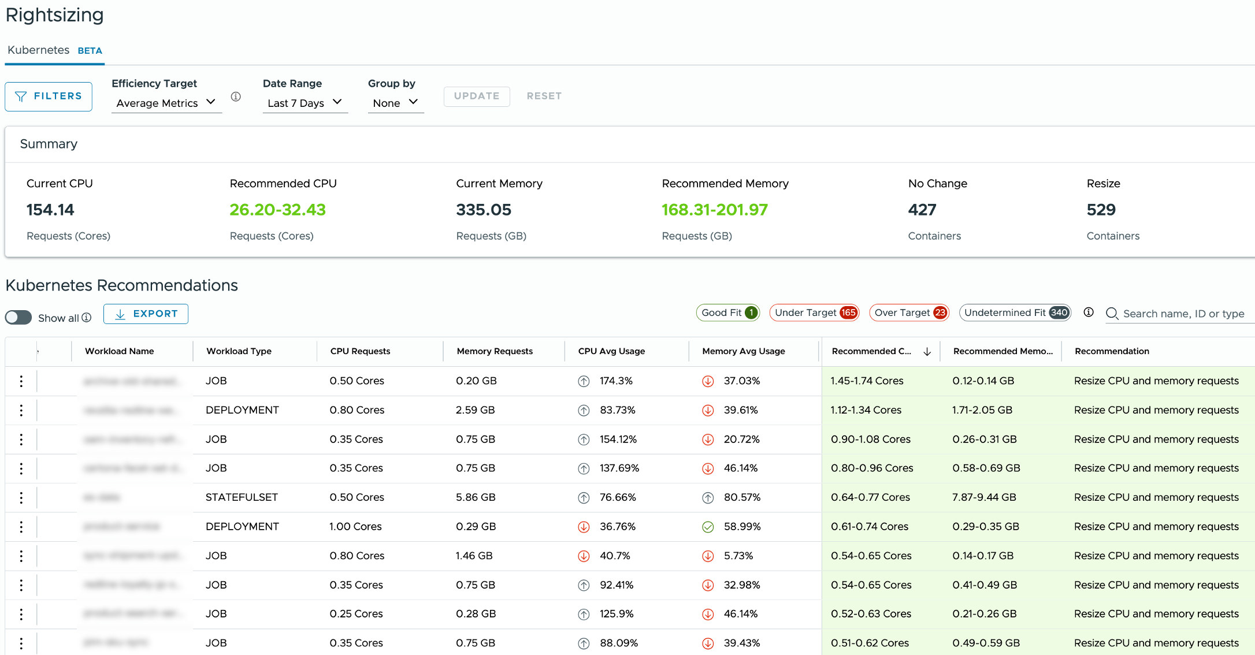Toggle the Over Target filter chip

909,312
